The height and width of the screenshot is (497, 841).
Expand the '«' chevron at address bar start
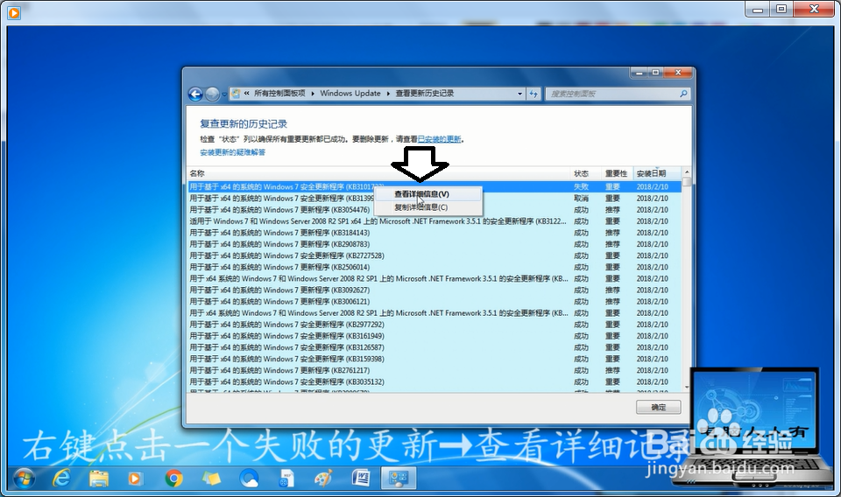pos(247,93)
